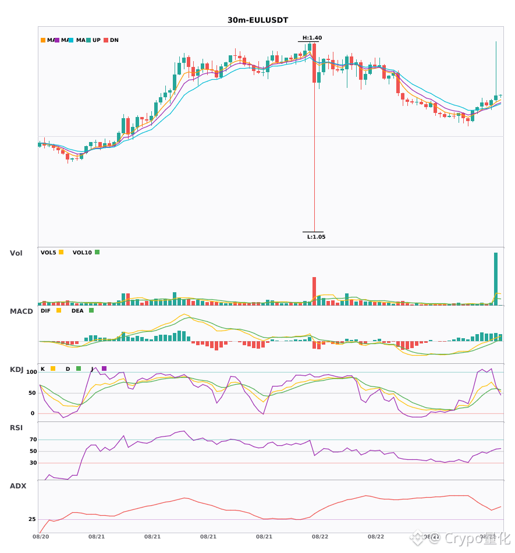Image resolution: width=515 pixels, height=553 pixels.
Task: Click the 30m-EULUSDT chart title
Action: click(258, 20)
